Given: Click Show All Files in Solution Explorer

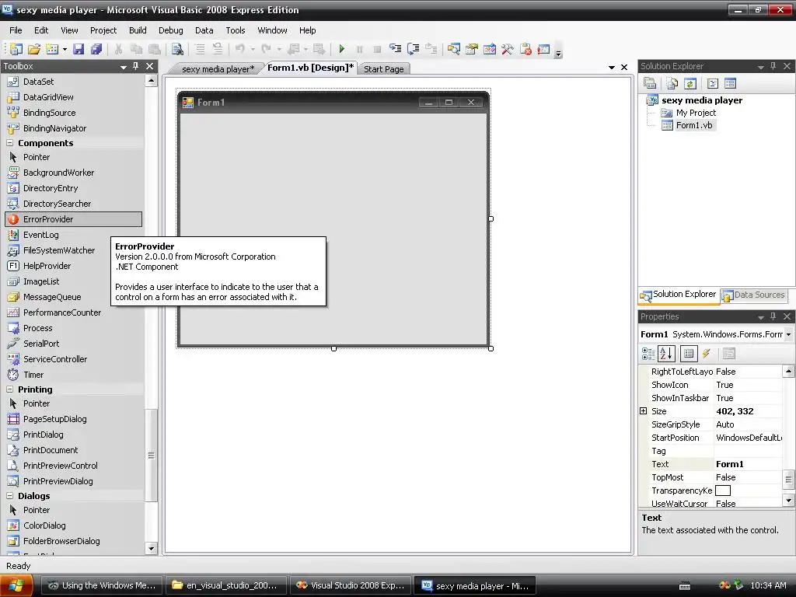Looking at the screenshot, I should tap(672, 83).
